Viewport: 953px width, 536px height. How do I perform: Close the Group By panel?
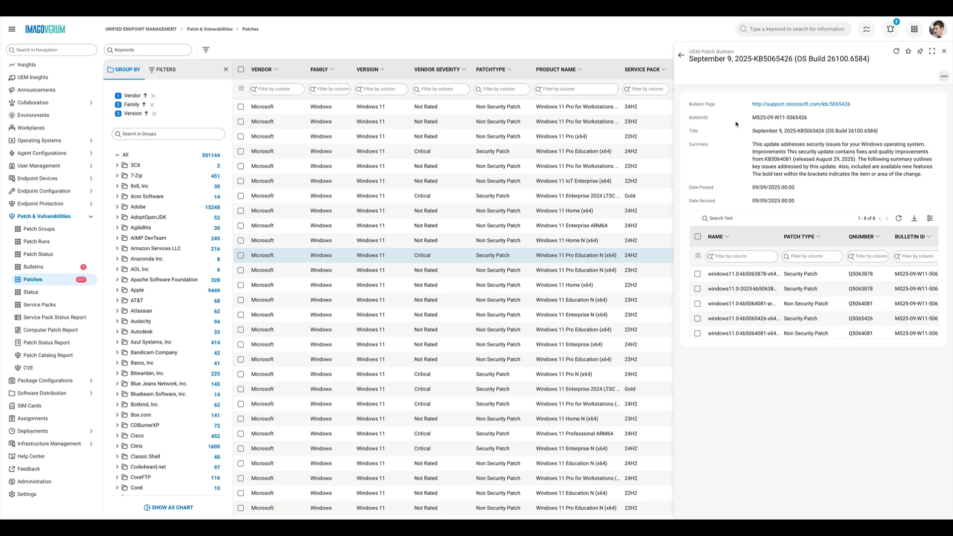pyautogui.click(x=226, y=69)
